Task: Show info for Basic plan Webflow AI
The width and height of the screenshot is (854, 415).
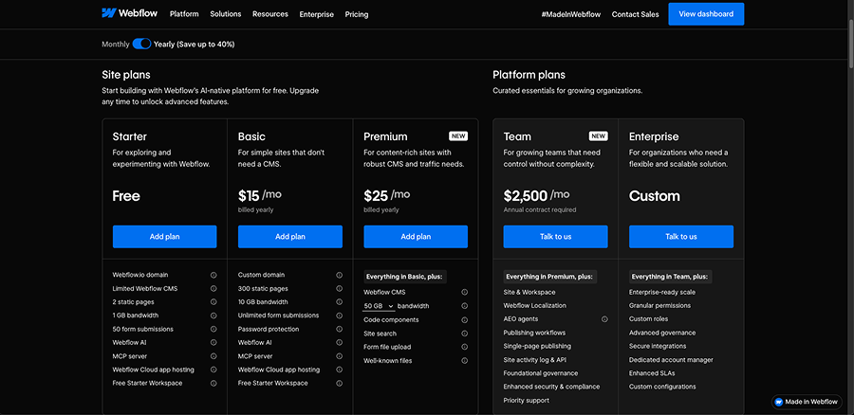Action: coord(340,343)
